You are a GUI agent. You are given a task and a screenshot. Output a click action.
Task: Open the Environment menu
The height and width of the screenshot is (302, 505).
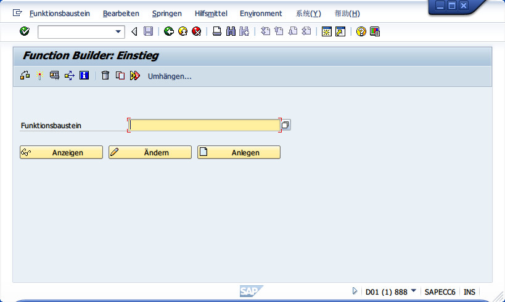[261, 14]
